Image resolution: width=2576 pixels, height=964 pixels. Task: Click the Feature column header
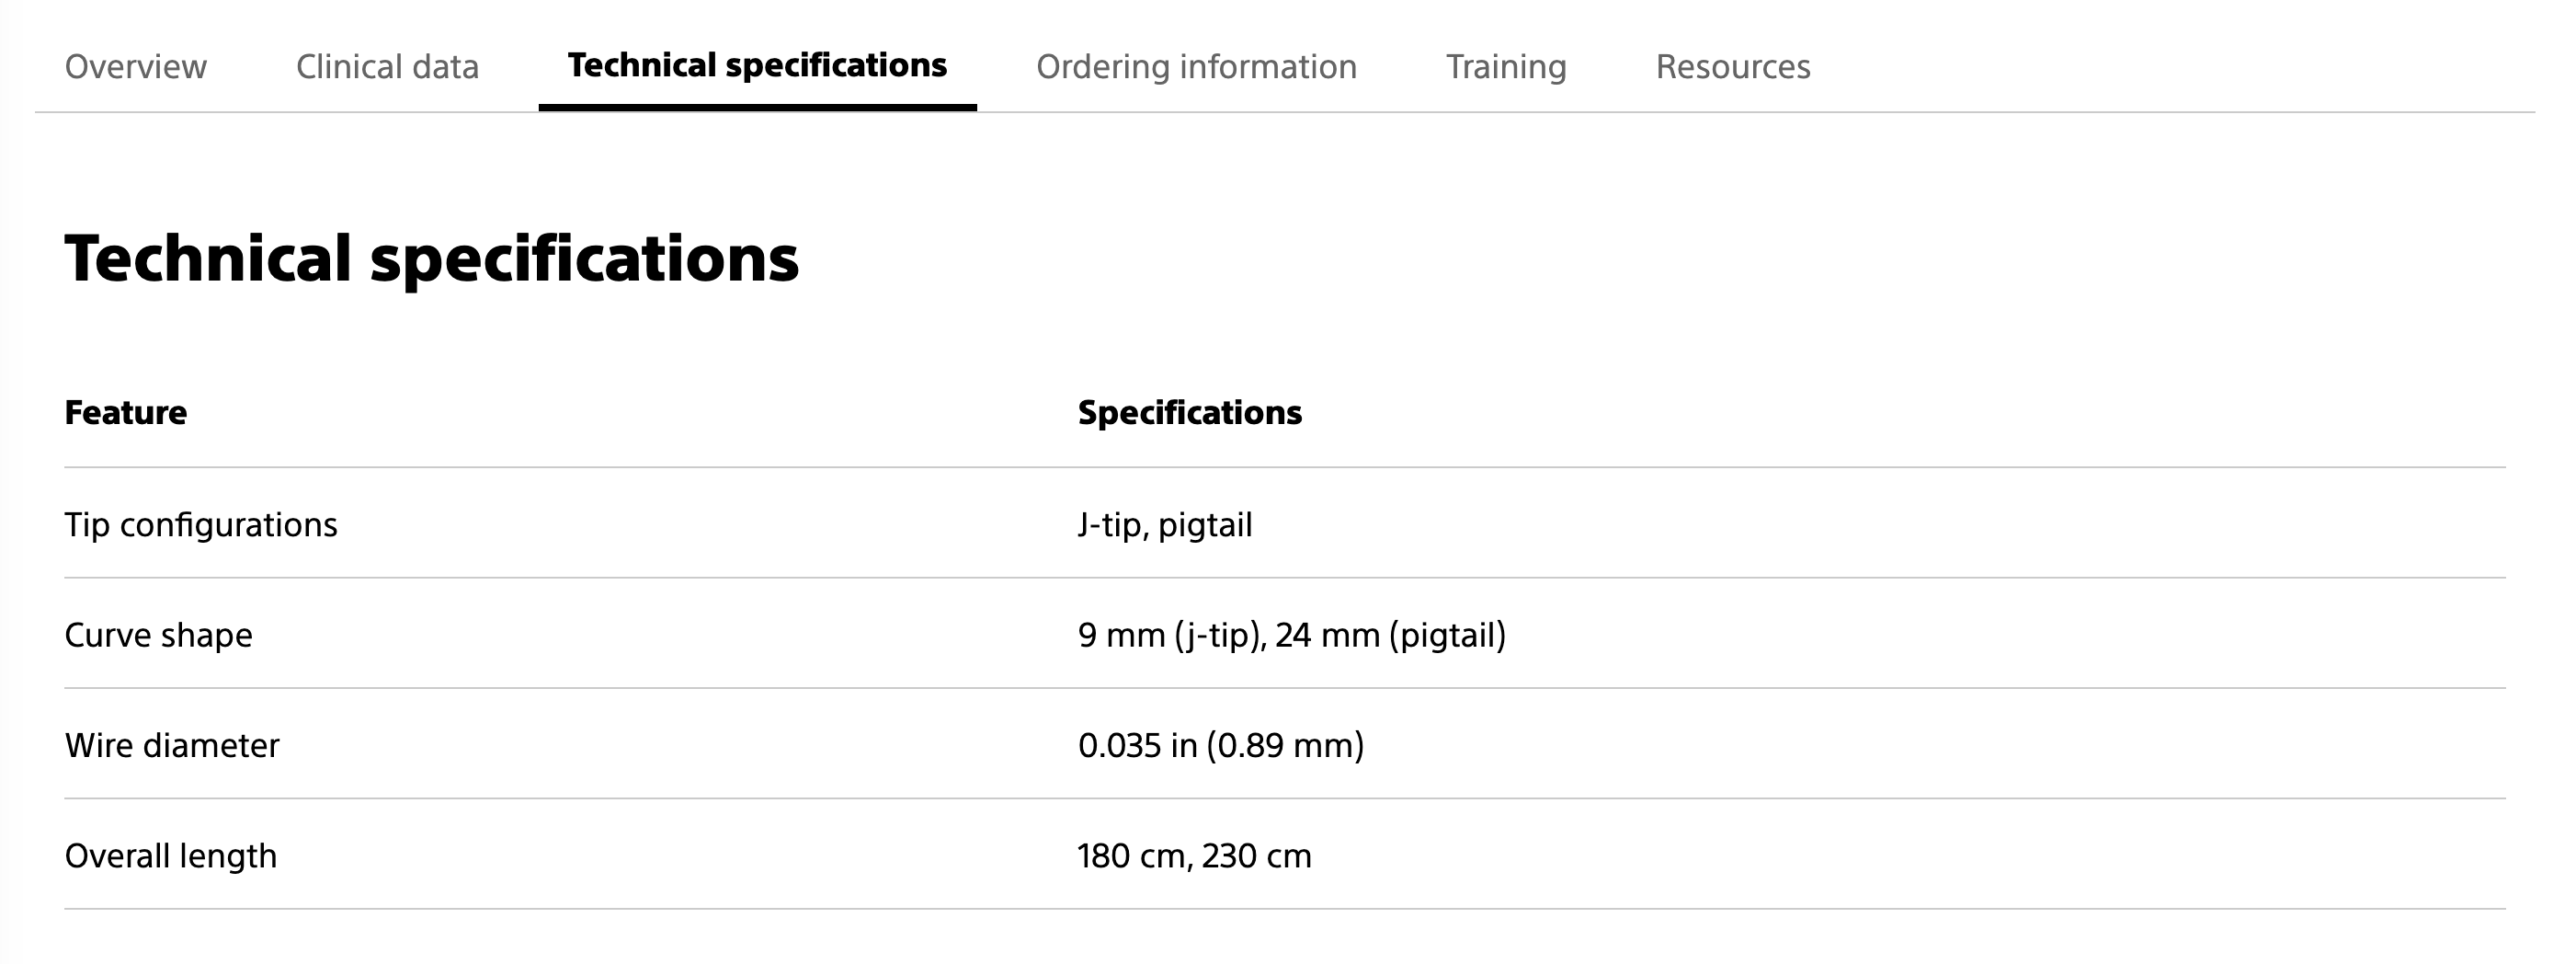pos(125,412)
